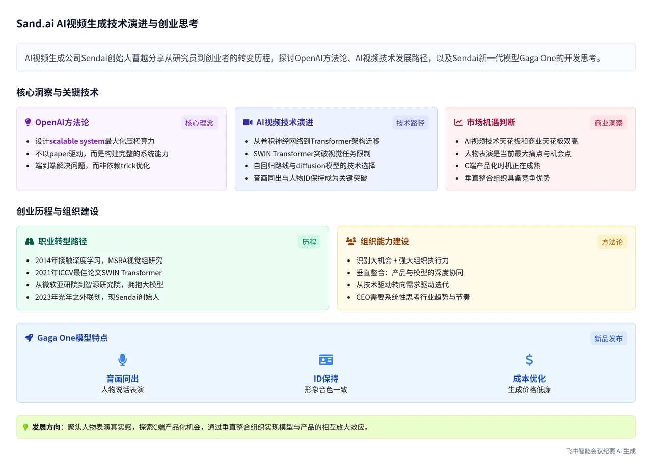Click the road icon beside 职业转型路径
The width and height of the screenshot is (652, 463).
click(30, 241)
